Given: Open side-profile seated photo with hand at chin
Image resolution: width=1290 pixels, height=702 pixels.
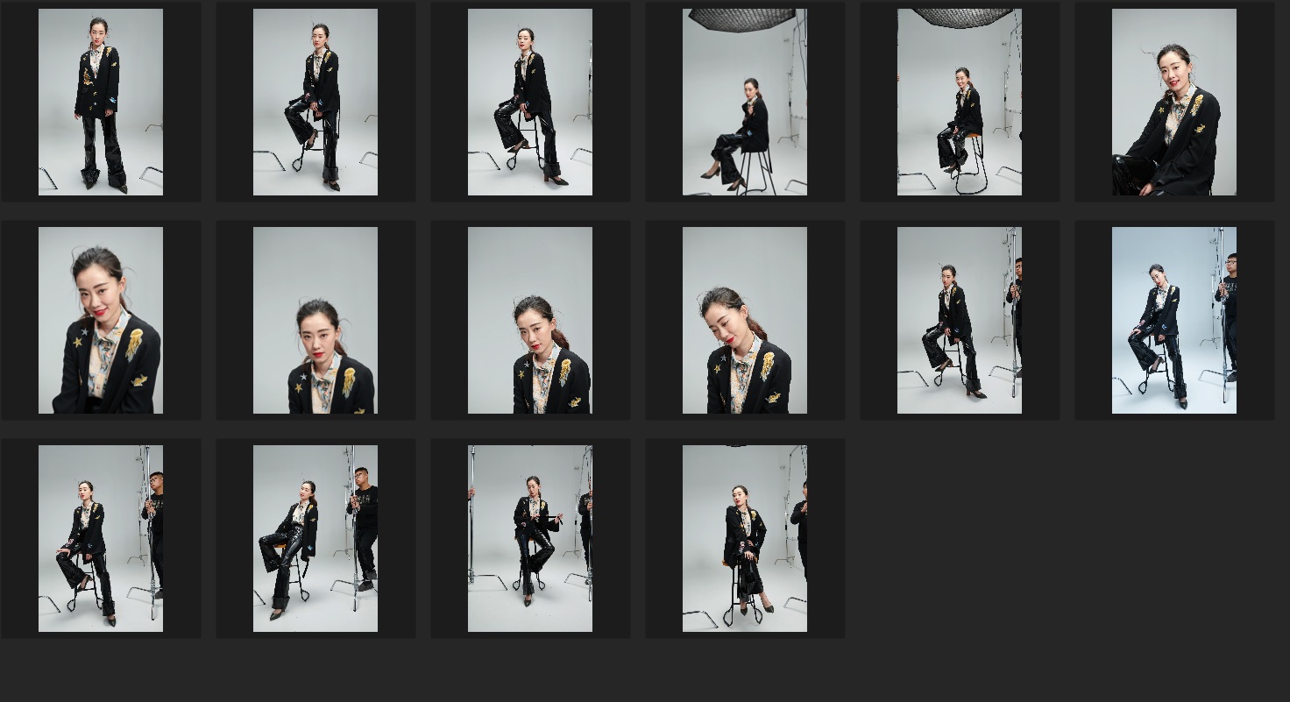Looking at the screenshot, I should click(745, 102).
